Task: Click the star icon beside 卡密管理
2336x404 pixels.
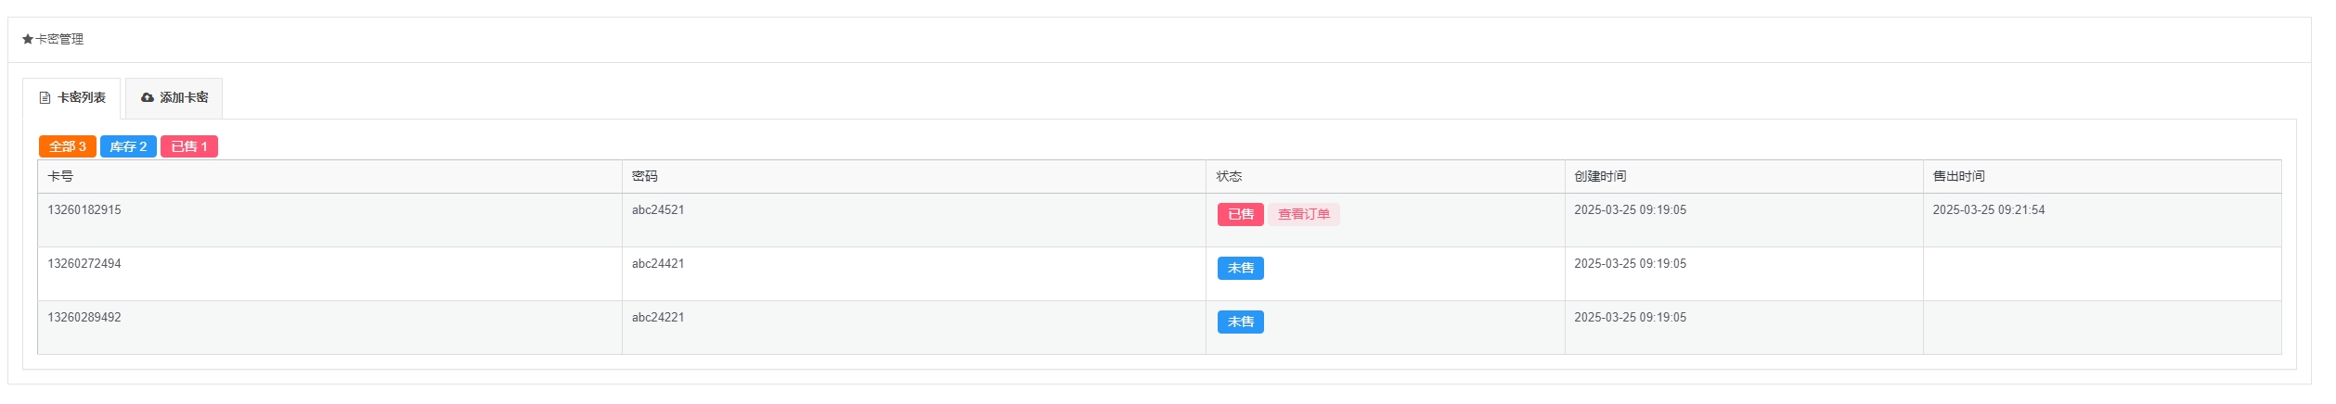Action: [x=28, y=39]
